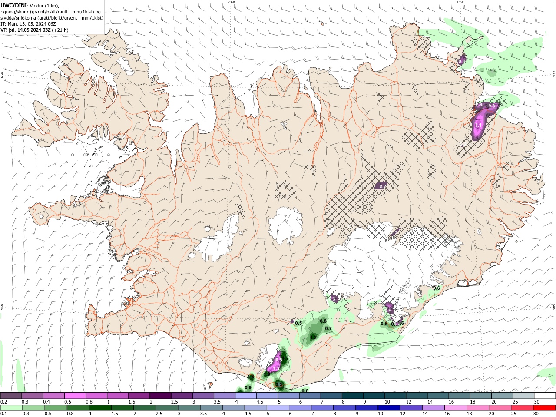Click the '0.7' precipitation value below the '0.8' label
Image resolution: width=556 pixels, height=417 pixels.
click(x=328, y=329)
